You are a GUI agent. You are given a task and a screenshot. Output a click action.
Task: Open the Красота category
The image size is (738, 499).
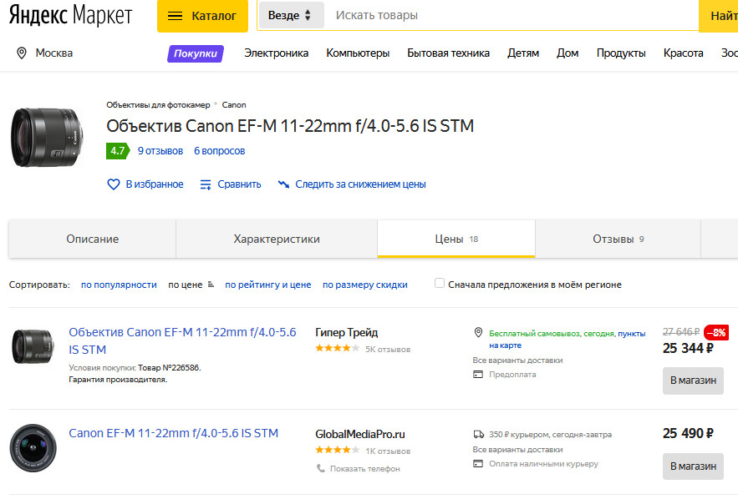pos(683,53)
